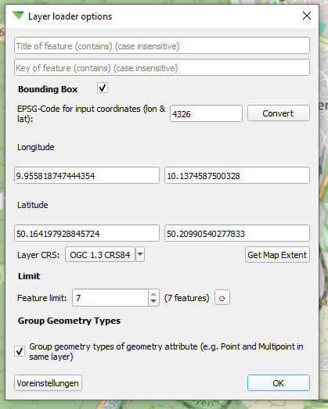Viewport: 328px width, 409px height.
Task: Click the minimum longitude field 9.9558
Action: [87, 175]
